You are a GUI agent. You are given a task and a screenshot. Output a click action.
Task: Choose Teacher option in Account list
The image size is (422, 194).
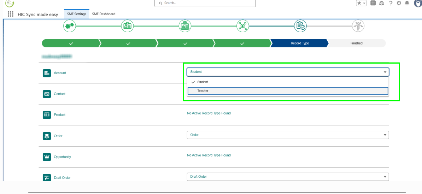[288, 91]
